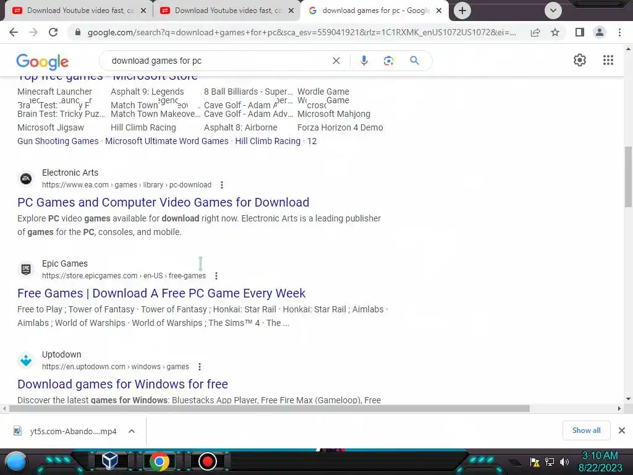Click the Minecraft Launcher text
The width and height of the screenshot is (633, 475).
54,92
